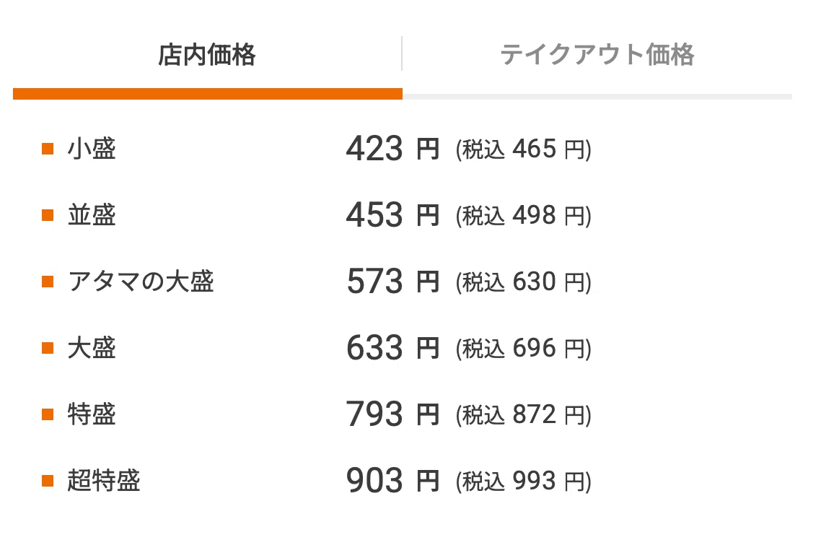
Task: Switch to the テイクアウト価格 tab
Action: 597,55
